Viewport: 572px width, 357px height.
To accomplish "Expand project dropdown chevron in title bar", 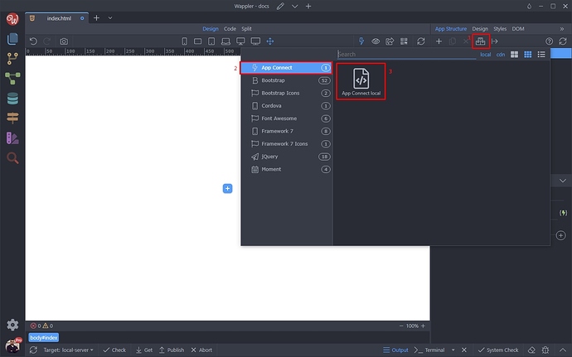I will (x=294, y=6).
